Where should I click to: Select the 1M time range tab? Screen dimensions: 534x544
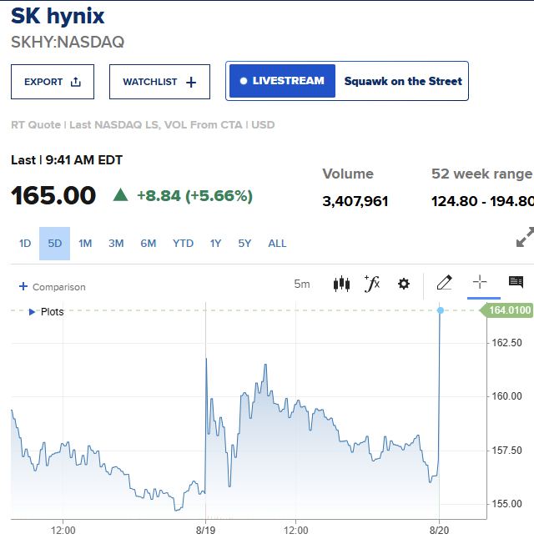pos(85,244)
